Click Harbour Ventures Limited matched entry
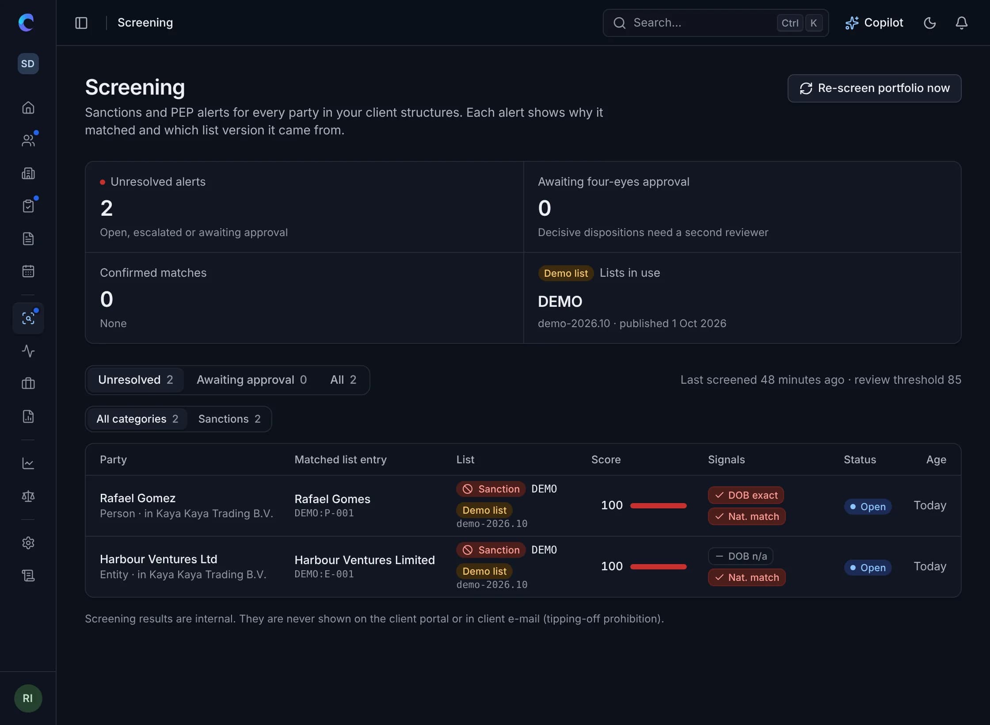This screenshot has width=990, height=725. (365, 560)
